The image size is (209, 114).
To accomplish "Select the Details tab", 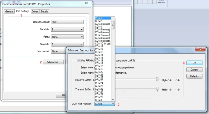I will pos(44,12).
